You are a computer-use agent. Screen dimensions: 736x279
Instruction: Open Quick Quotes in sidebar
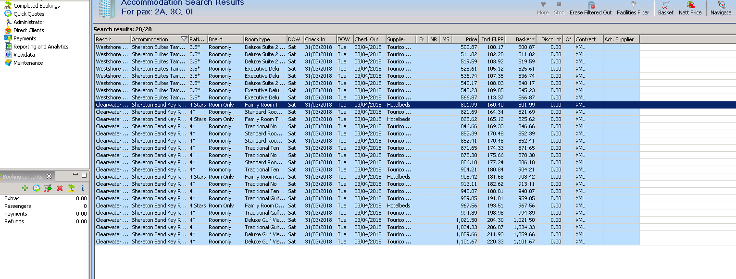point(29,14)
